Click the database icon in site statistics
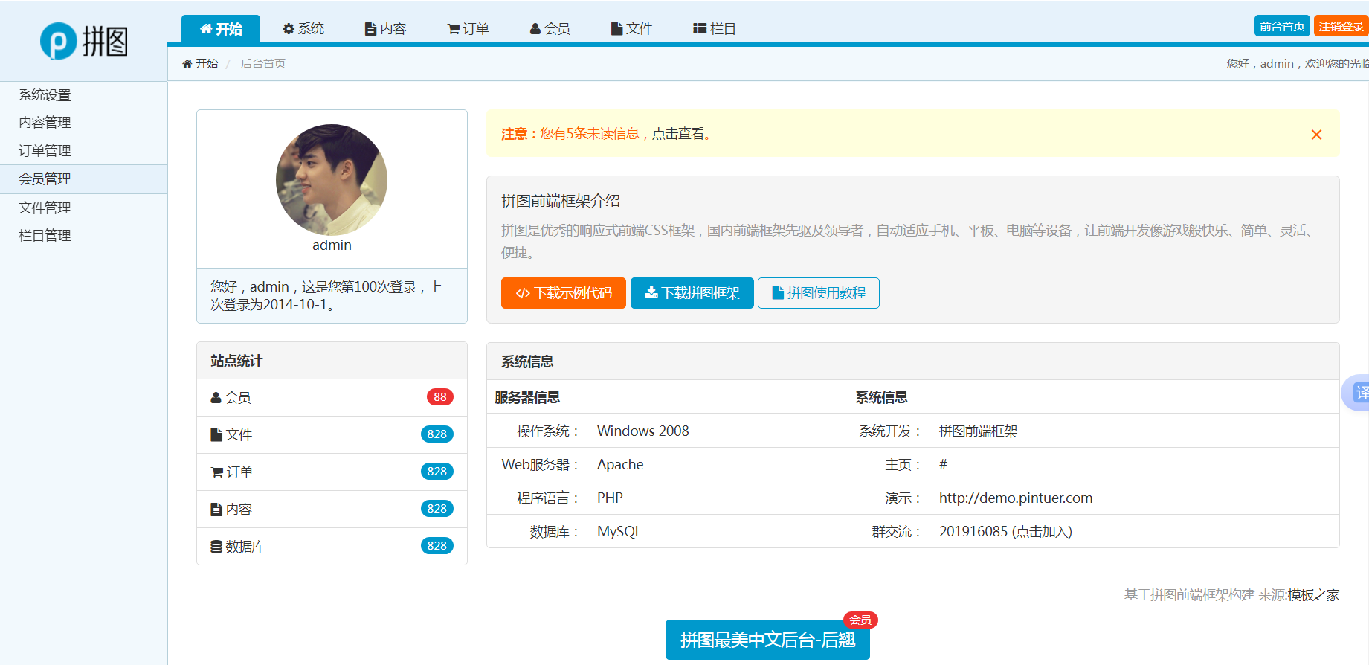 click(216, 547)
